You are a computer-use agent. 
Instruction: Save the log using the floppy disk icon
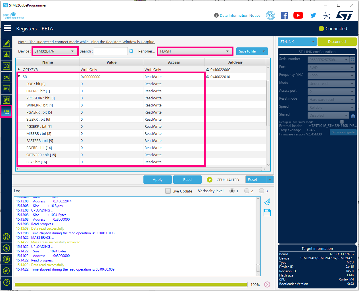[267, 213]
